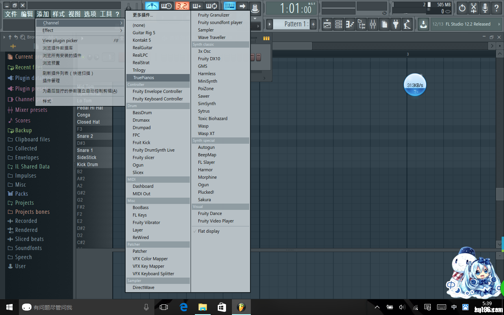Click the browser back arrow icon

click(16, 37)
